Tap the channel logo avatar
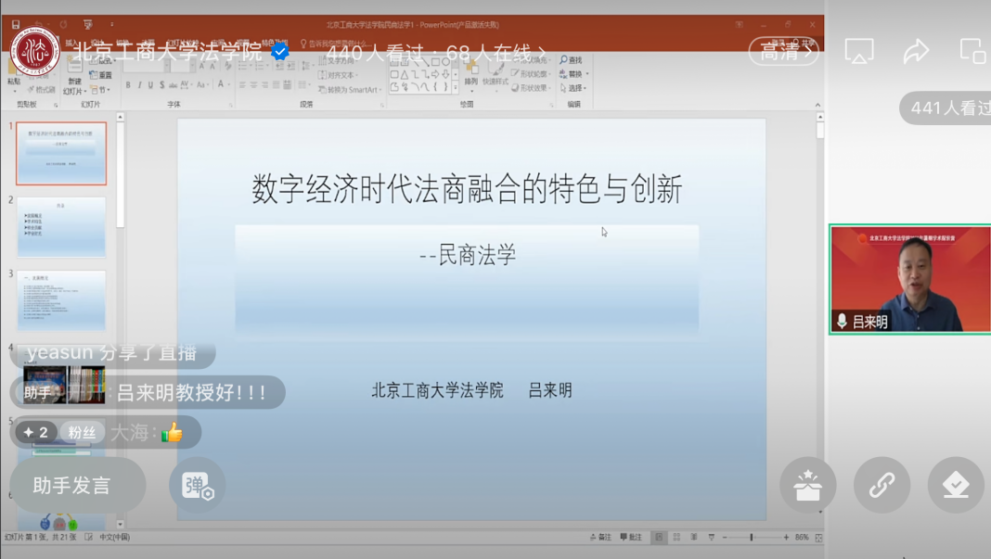Screen dimensions: 991x559 [35, 51]
